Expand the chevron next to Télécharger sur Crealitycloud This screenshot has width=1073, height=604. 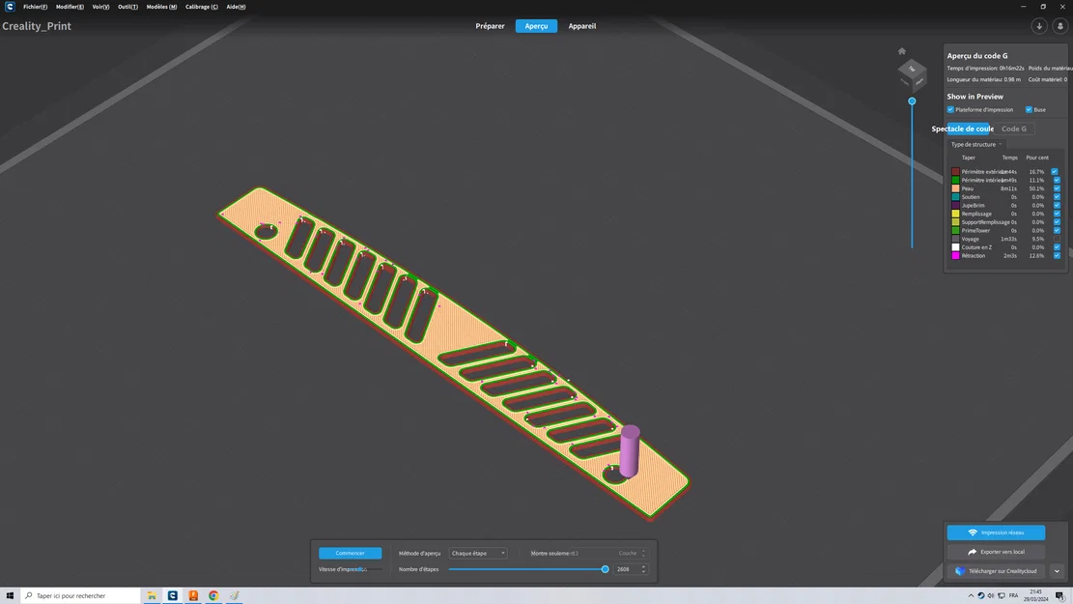(x=1057, y=571)
